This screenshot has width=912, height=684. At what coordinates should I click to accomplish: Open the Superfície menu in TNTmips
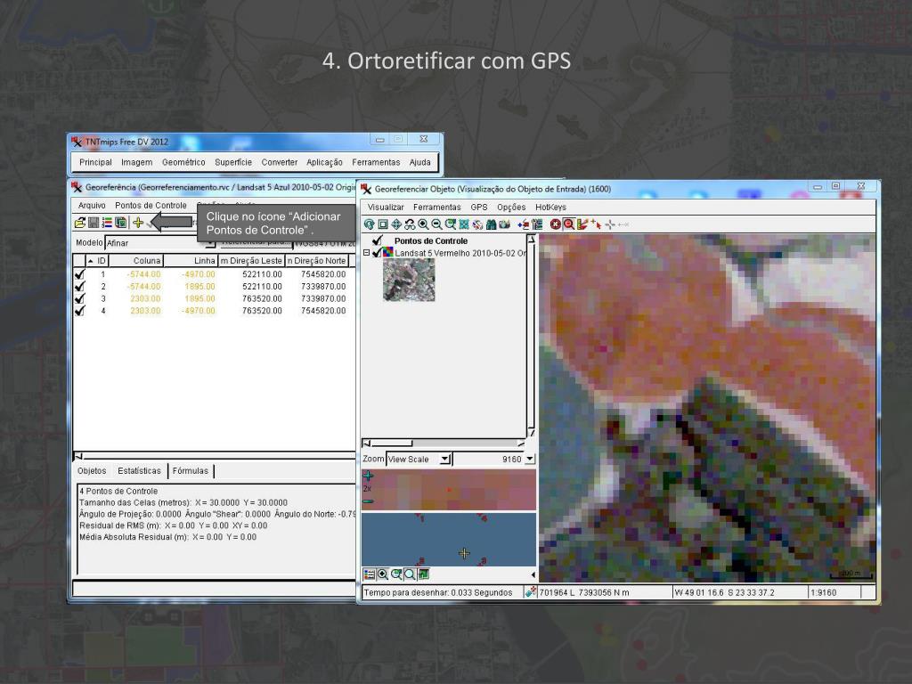tap(233, 162)
